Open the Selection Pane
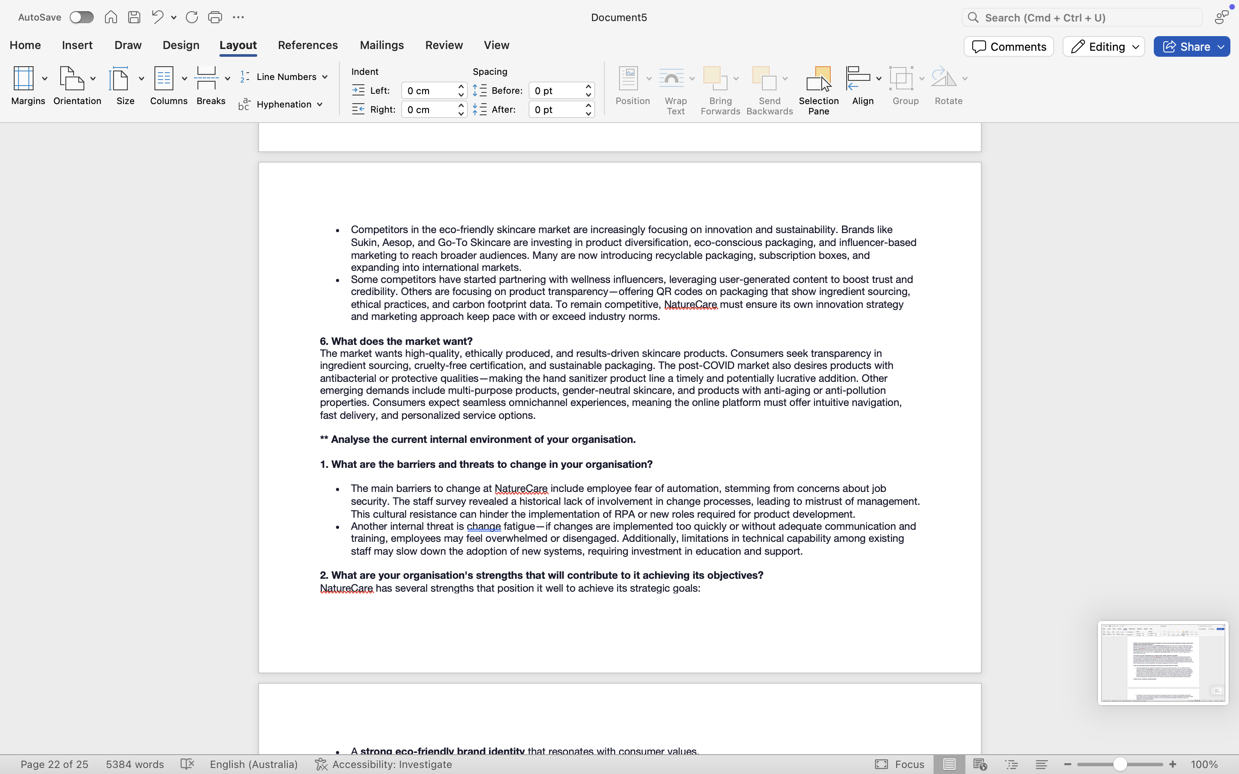Viewport: 1239px width, 774px height. (x=818, y=89)
